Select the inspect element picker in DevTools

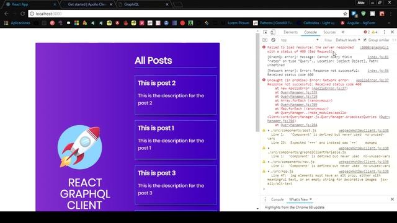click(265, 32)
